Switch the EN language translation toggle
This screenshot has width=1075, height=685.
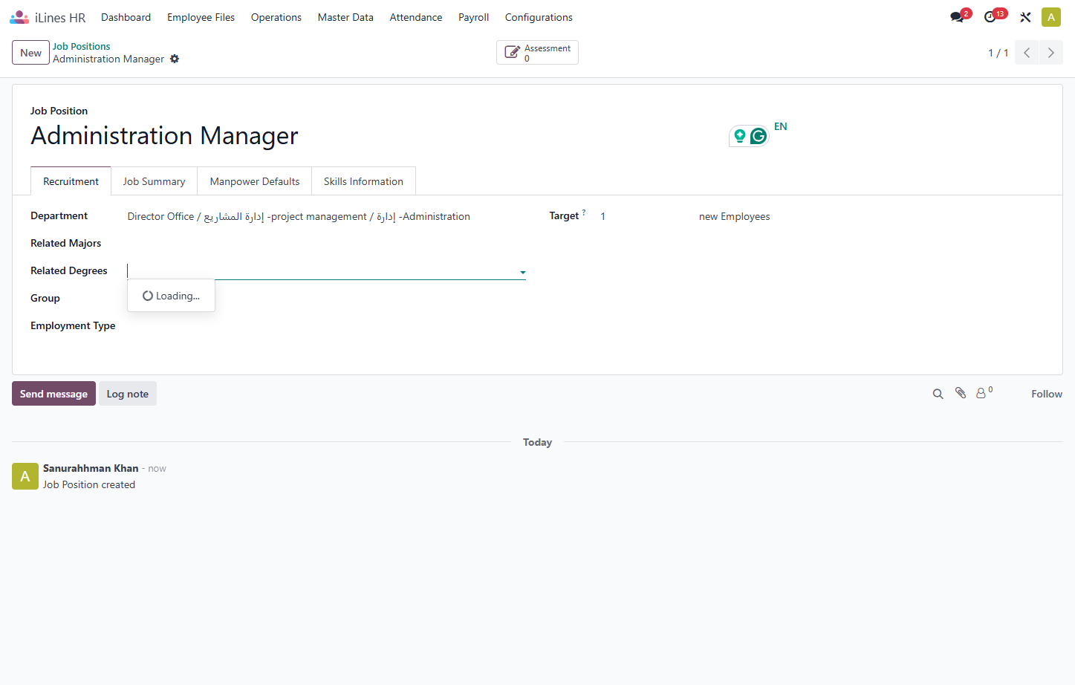click(x=780, y=126)
